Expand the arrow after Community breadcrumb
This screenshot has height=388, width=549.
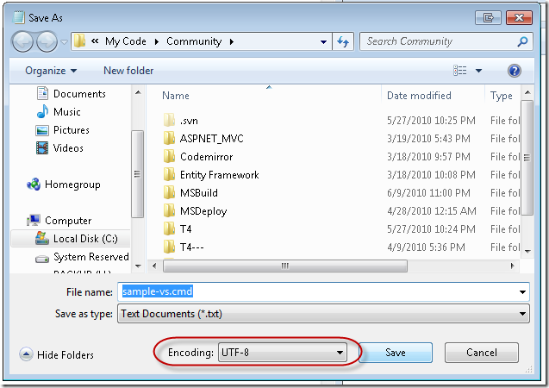(x=232, y=42)
